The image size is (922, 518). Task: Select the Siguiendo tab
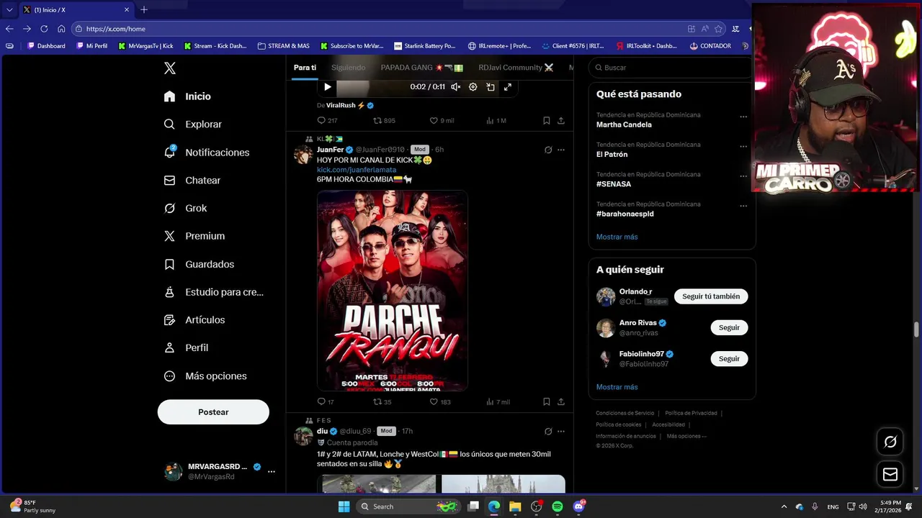coord(348,68)
